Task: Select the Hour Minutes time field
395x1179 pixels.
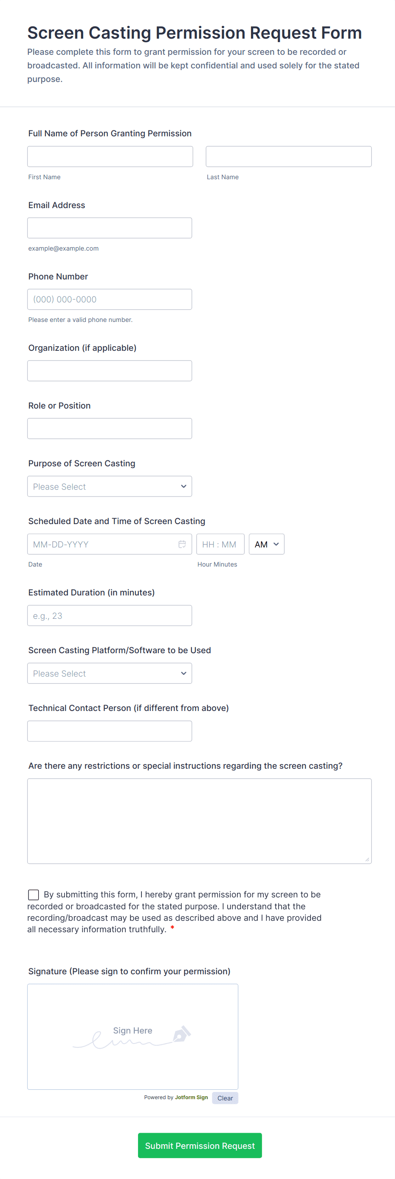Action: coord(220,544)
